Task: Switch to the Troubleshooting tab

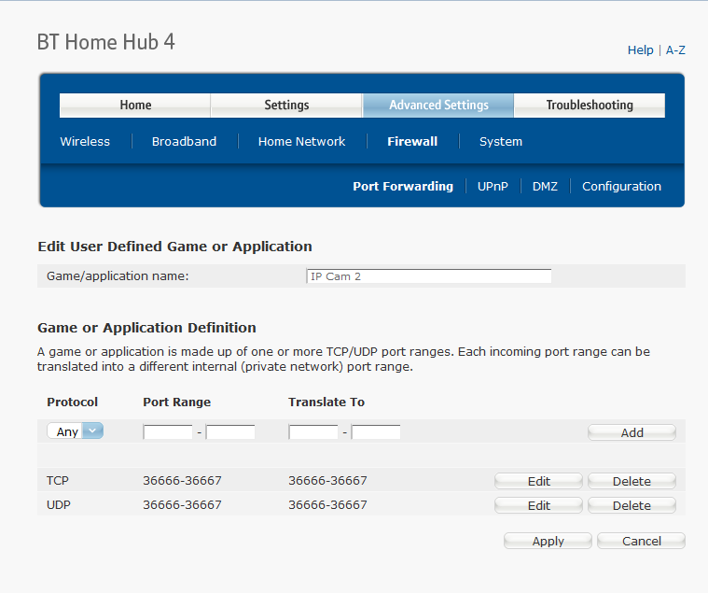Action: [590, 106]
